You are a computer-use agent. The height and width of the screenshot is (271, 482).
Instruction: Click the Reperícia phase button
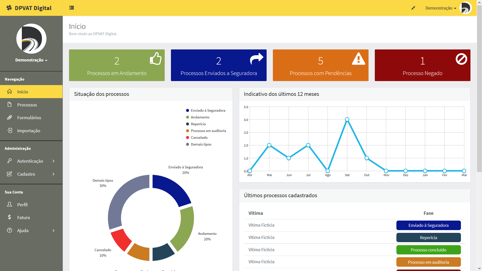(x=428, y=238)
